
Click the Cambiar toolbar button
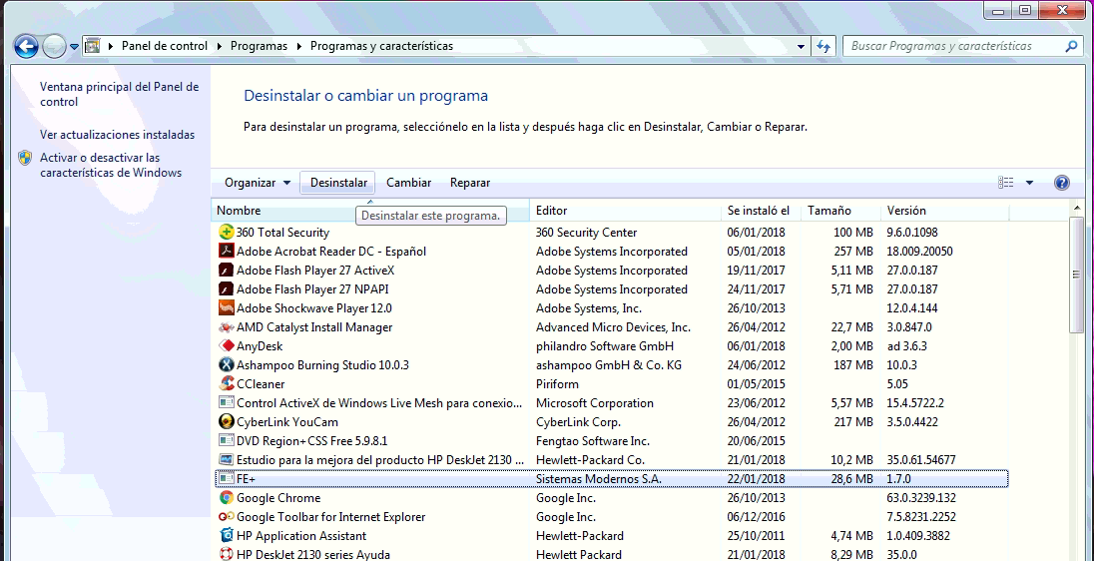(409, 183)
